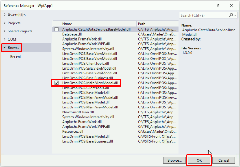Click the File Version 1.0.0.0 value
The width and height of the screenshot is (240, 167).
187,53
